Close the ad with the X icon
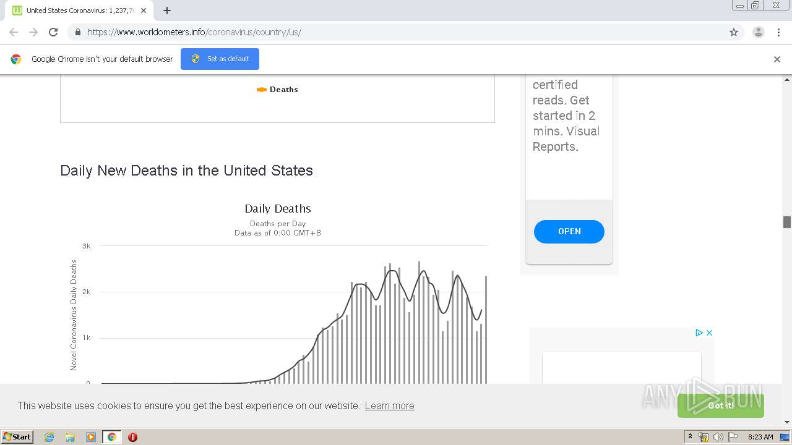 pyautogui.click(x=710, y=333)
